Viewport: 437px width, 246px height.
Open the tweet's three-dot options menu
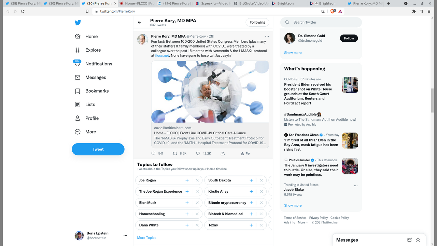pos(267,36)
